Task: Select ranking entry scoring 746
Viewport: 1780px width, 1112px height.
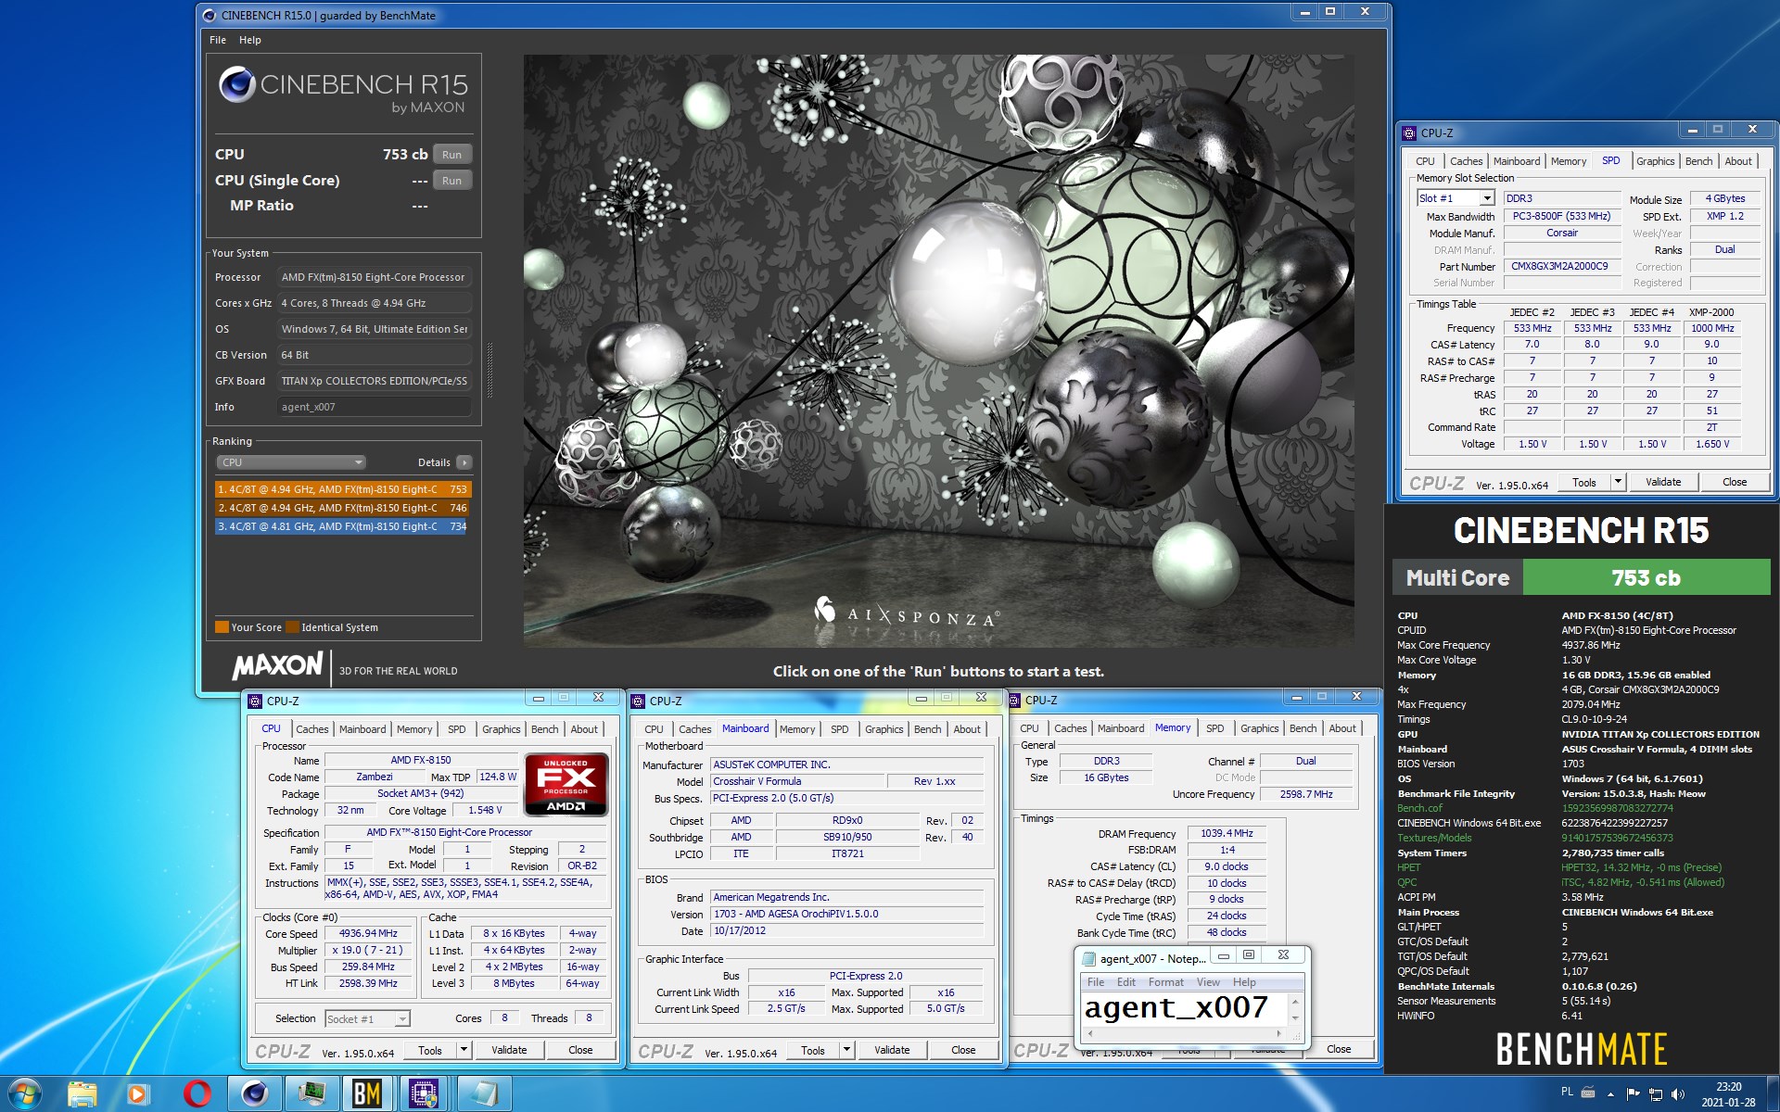Action: [x=343, y=508]
